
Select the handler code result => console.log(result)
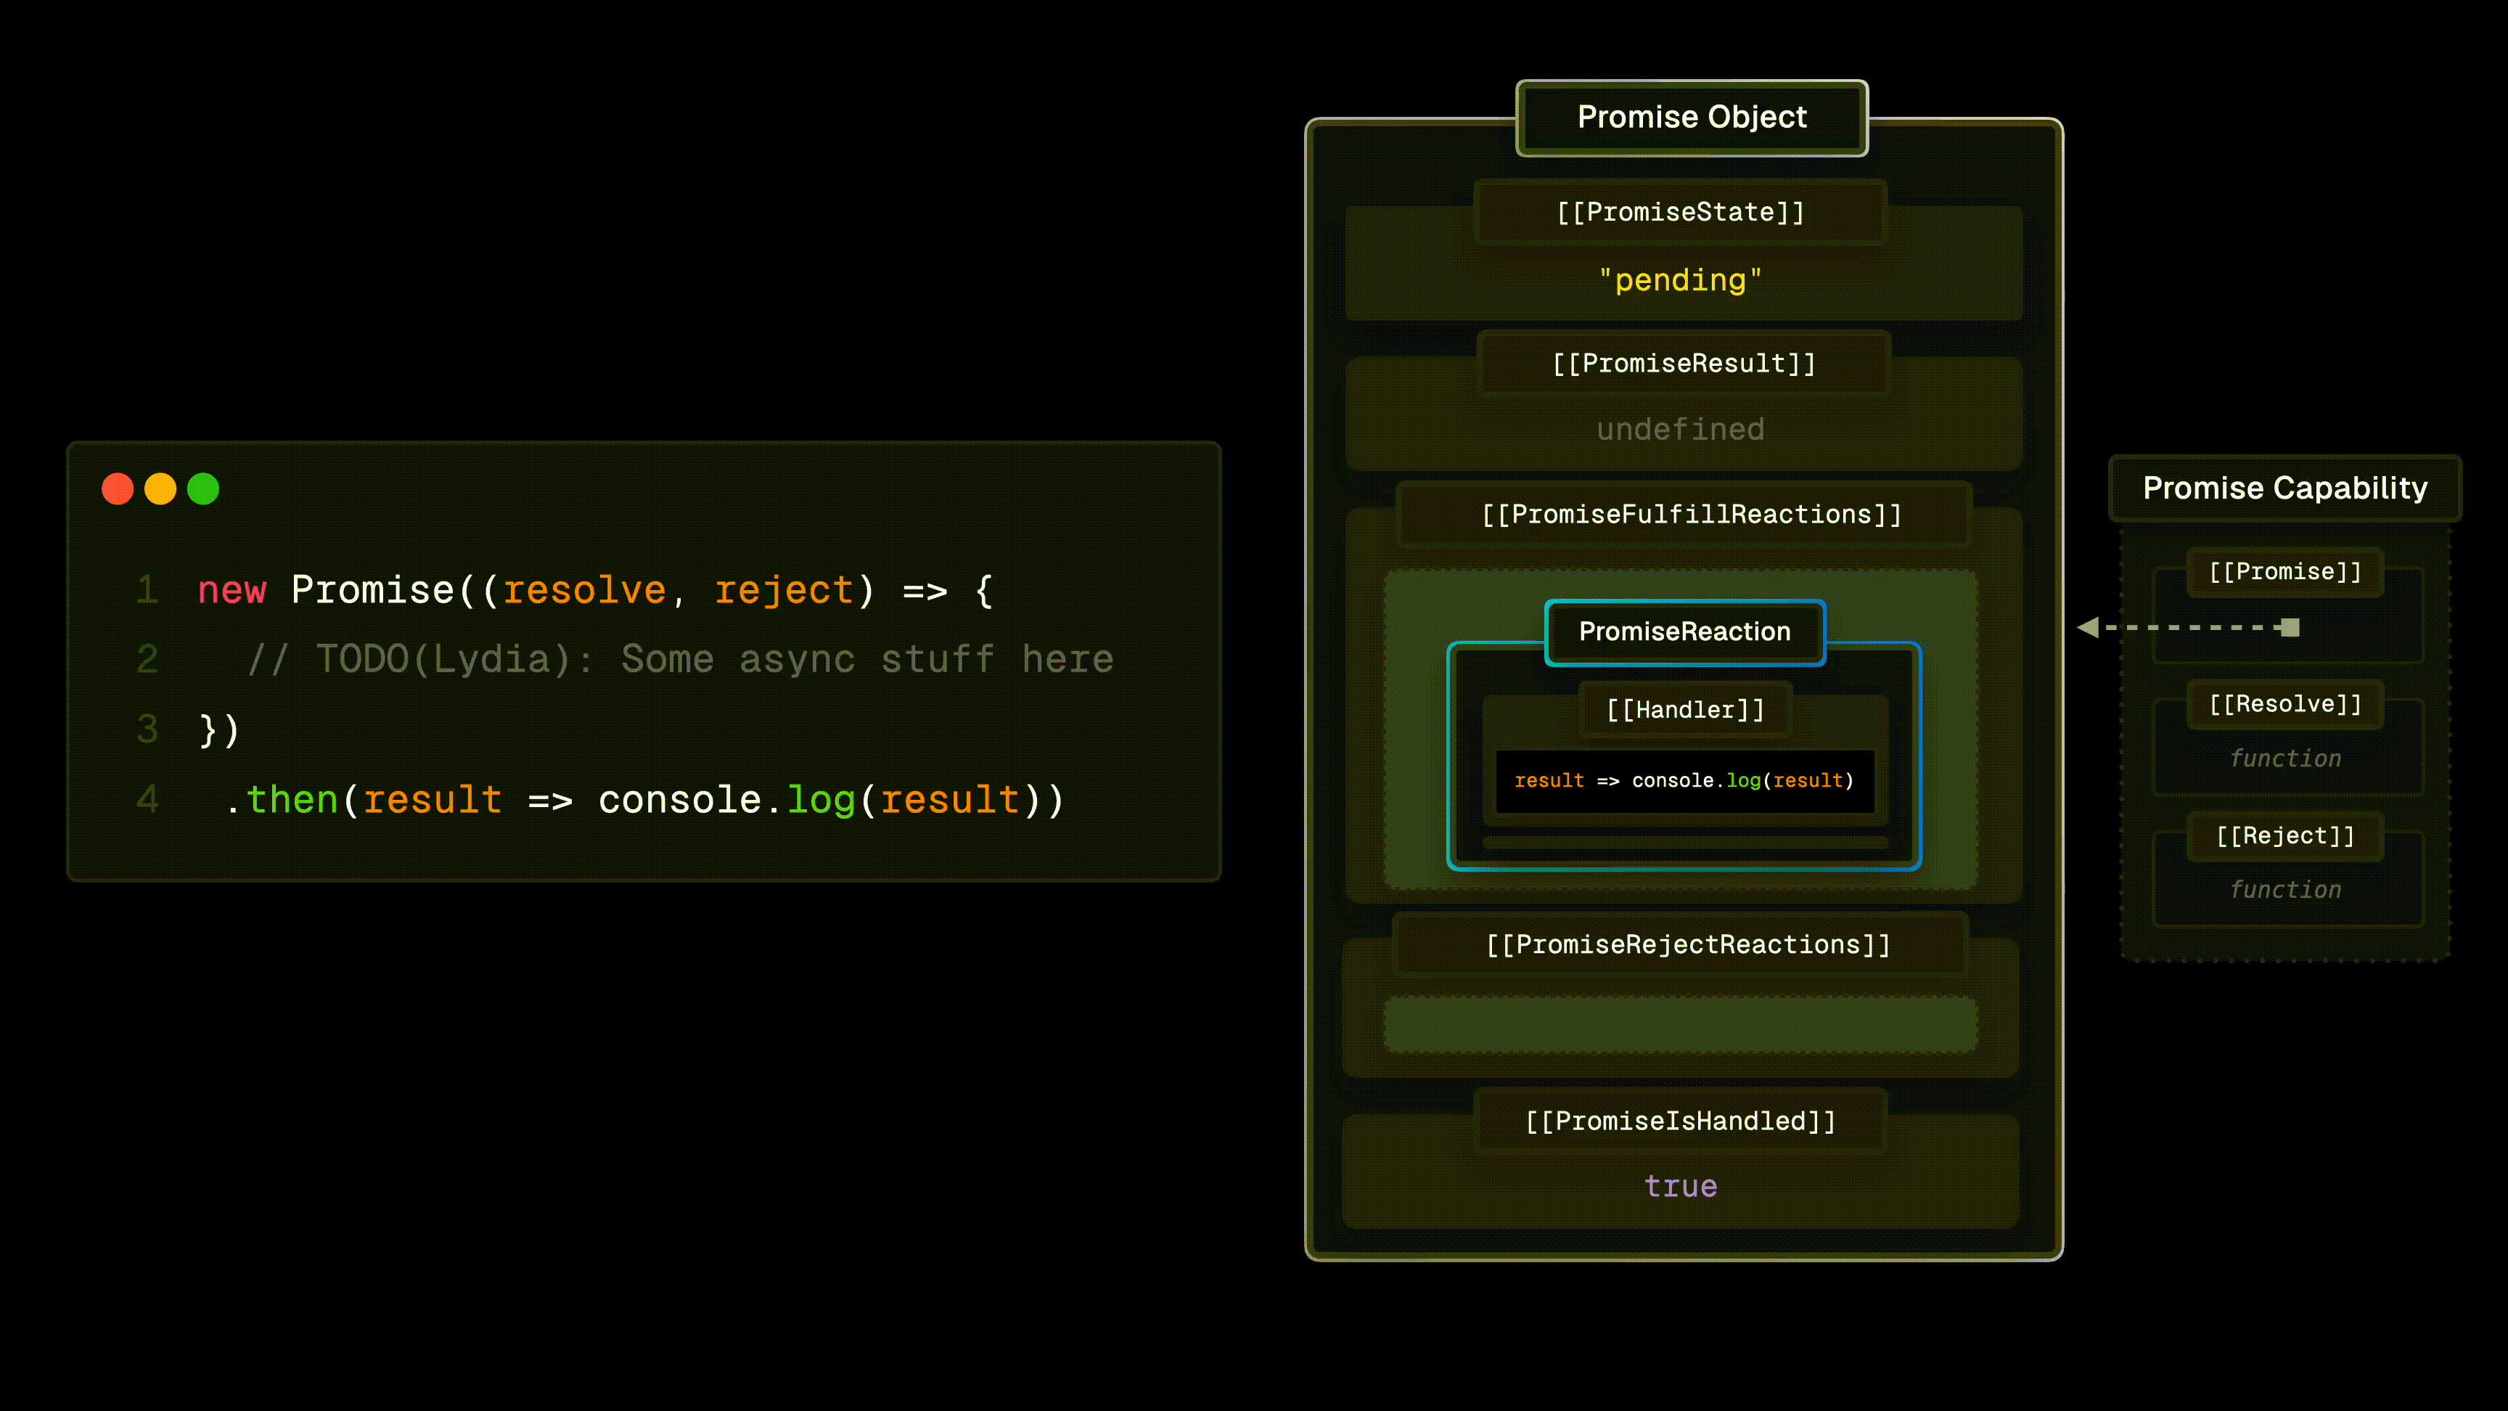[1684, 780]
